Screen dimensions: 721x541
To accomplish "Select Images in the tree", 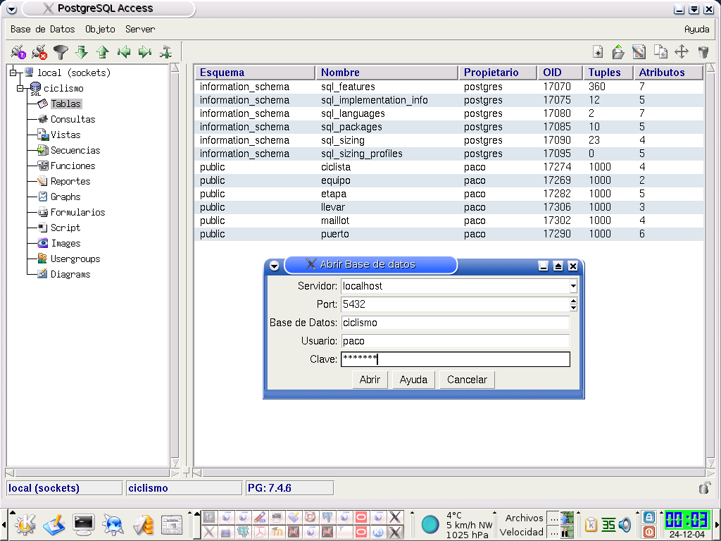I will pyautogui.click(x=65, y=243).
